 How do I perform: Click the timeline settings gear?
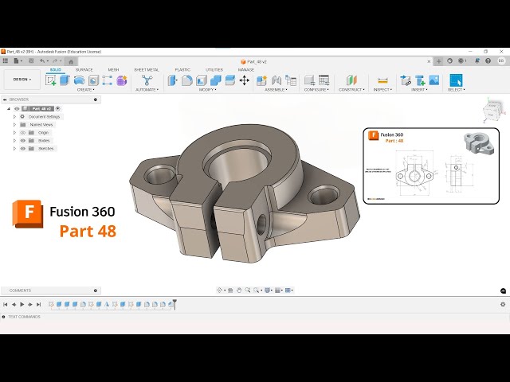(503, 304)
